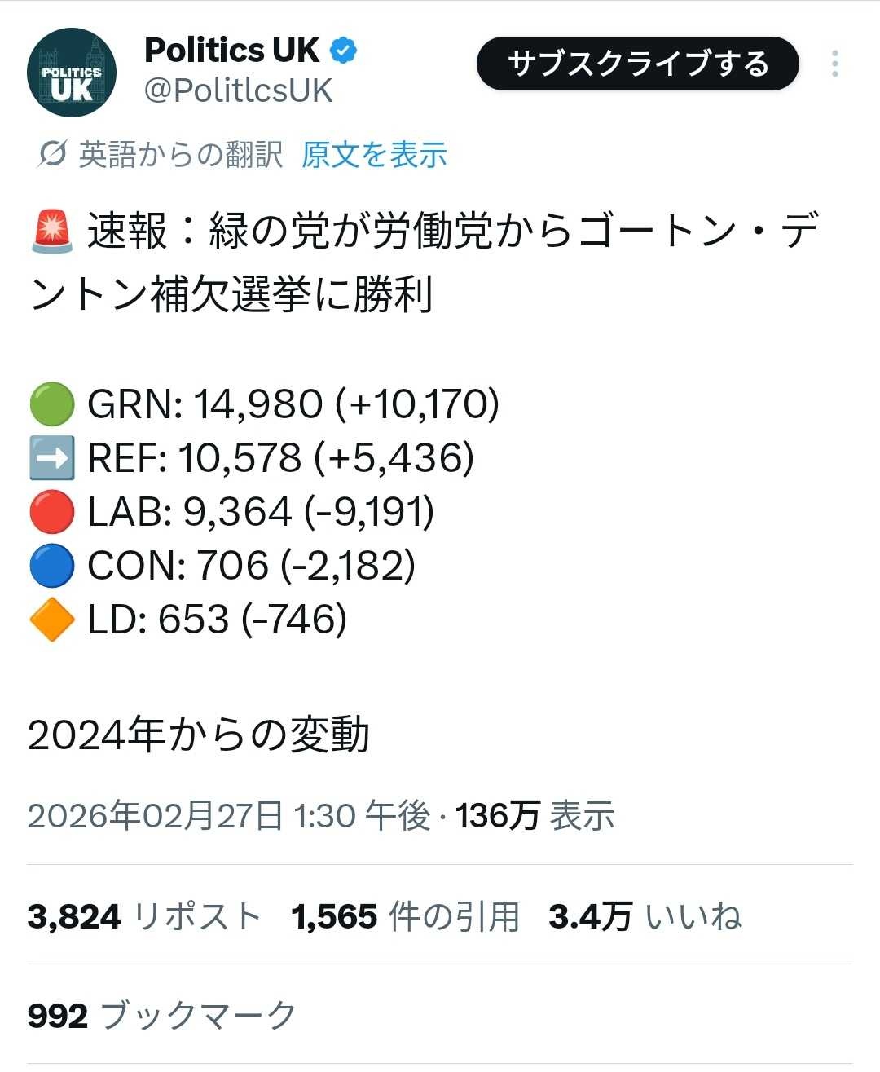This screenshot has width=880, height=1072.
Task: Open the @PolitlcsUK handle
Action: pyautogui.click(x=238, y=90)
